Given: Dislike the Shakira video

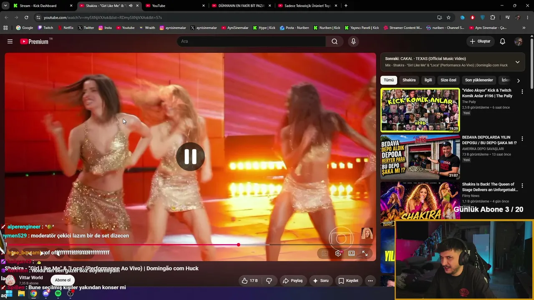Looking at the screenshot, I should click(269, 281).
